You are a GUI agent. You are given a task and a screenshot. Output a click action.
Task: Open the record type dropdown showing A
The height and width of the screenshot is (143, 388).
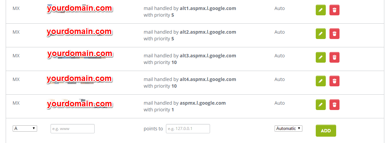tap(25, 128)
